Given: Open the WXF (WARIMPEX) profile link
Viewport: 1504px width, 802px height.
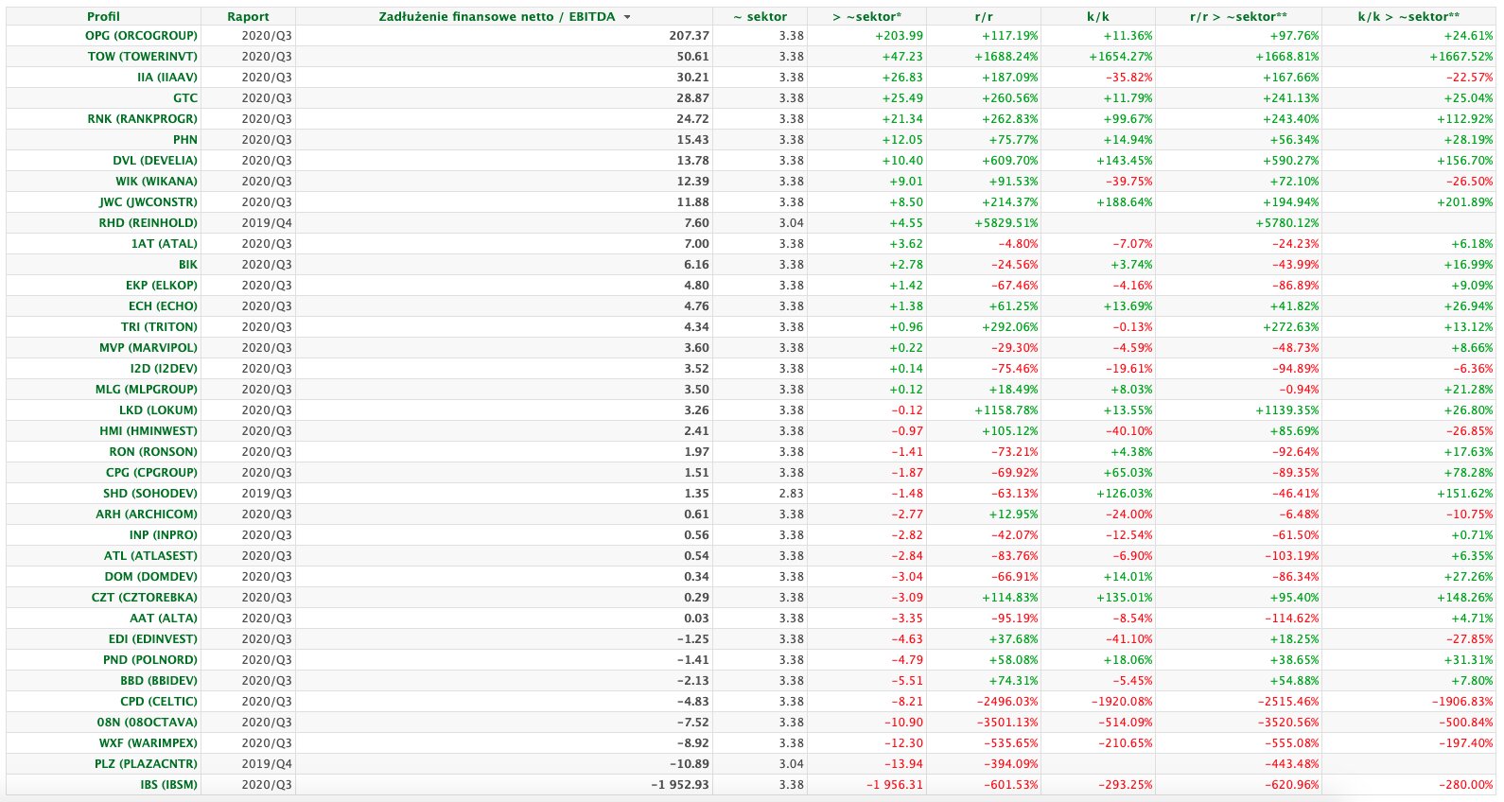Looking at the screenshot, I should 149,742.
